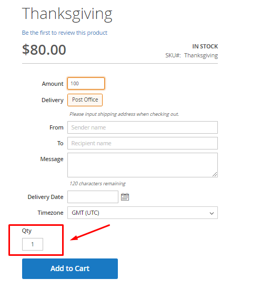Screen dimensions: 261x289
Task: Choose the Post Office delivery option
Action: 85,100
